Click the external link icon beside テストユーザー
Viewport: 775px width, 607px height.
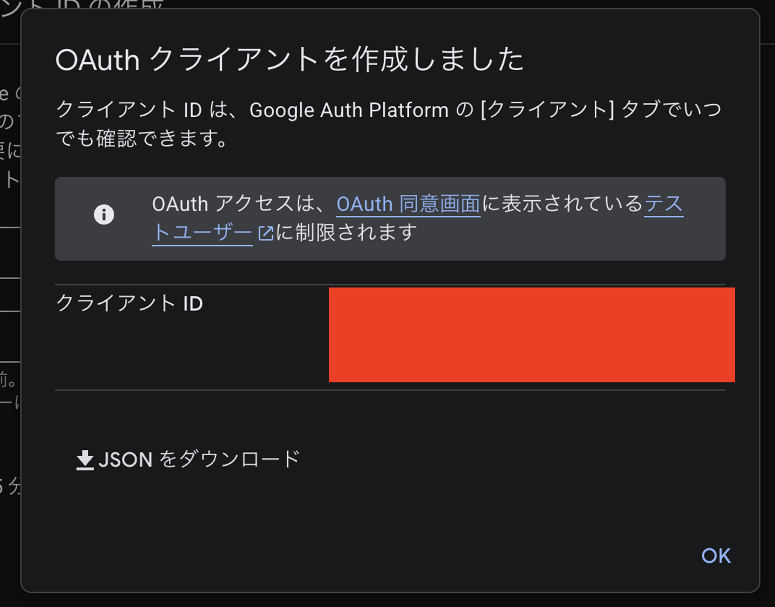click(x=266, y=233)
